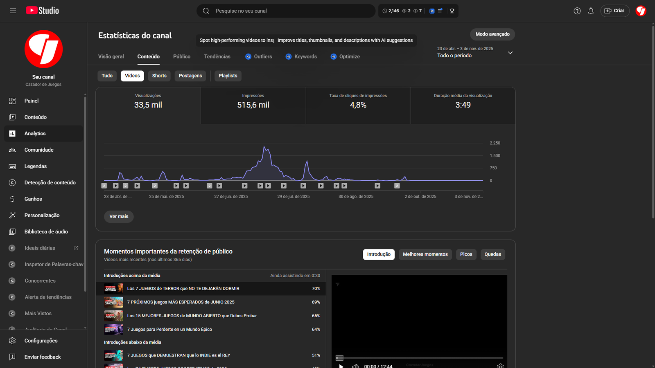Open the hamburger navigation menu
The image size is (655, 368).
coord(13,11)
